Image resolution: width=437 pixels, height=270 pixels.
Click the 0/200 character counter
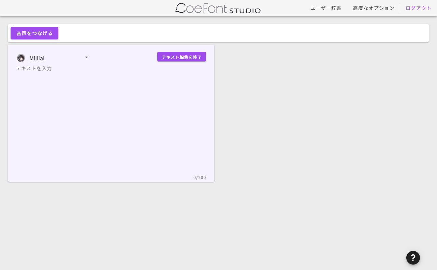coord(200,178)
